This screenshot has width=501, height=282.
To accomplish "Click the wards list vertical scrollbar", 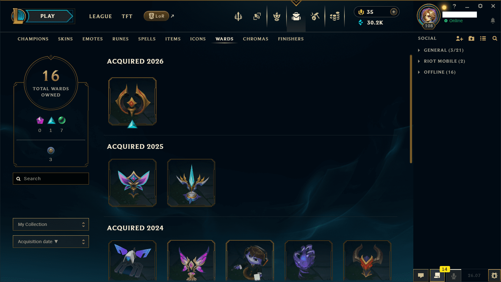I will click(411, 109).
